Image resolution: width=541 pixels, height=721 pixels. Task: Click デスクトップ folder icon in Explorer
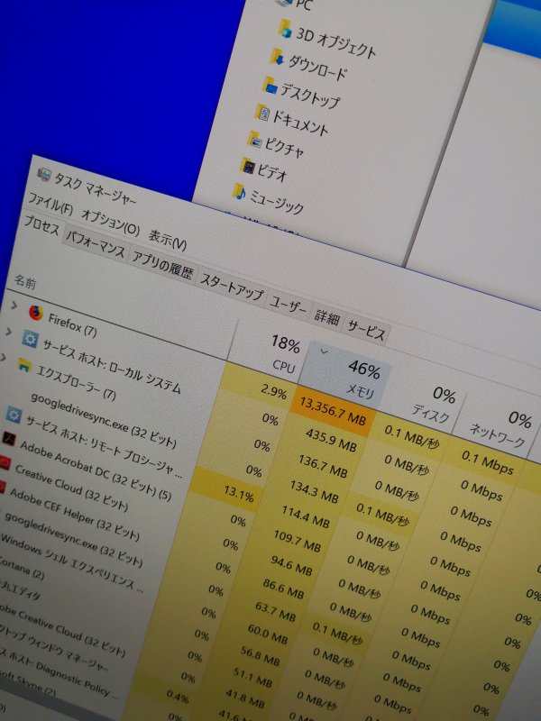(270, 86)
